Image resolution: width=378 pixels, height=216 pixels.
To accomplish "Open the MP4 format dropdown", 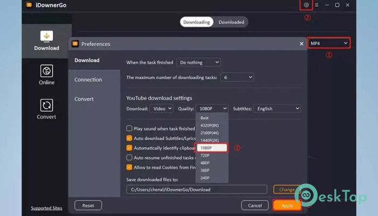I will (x=329, y=43).
